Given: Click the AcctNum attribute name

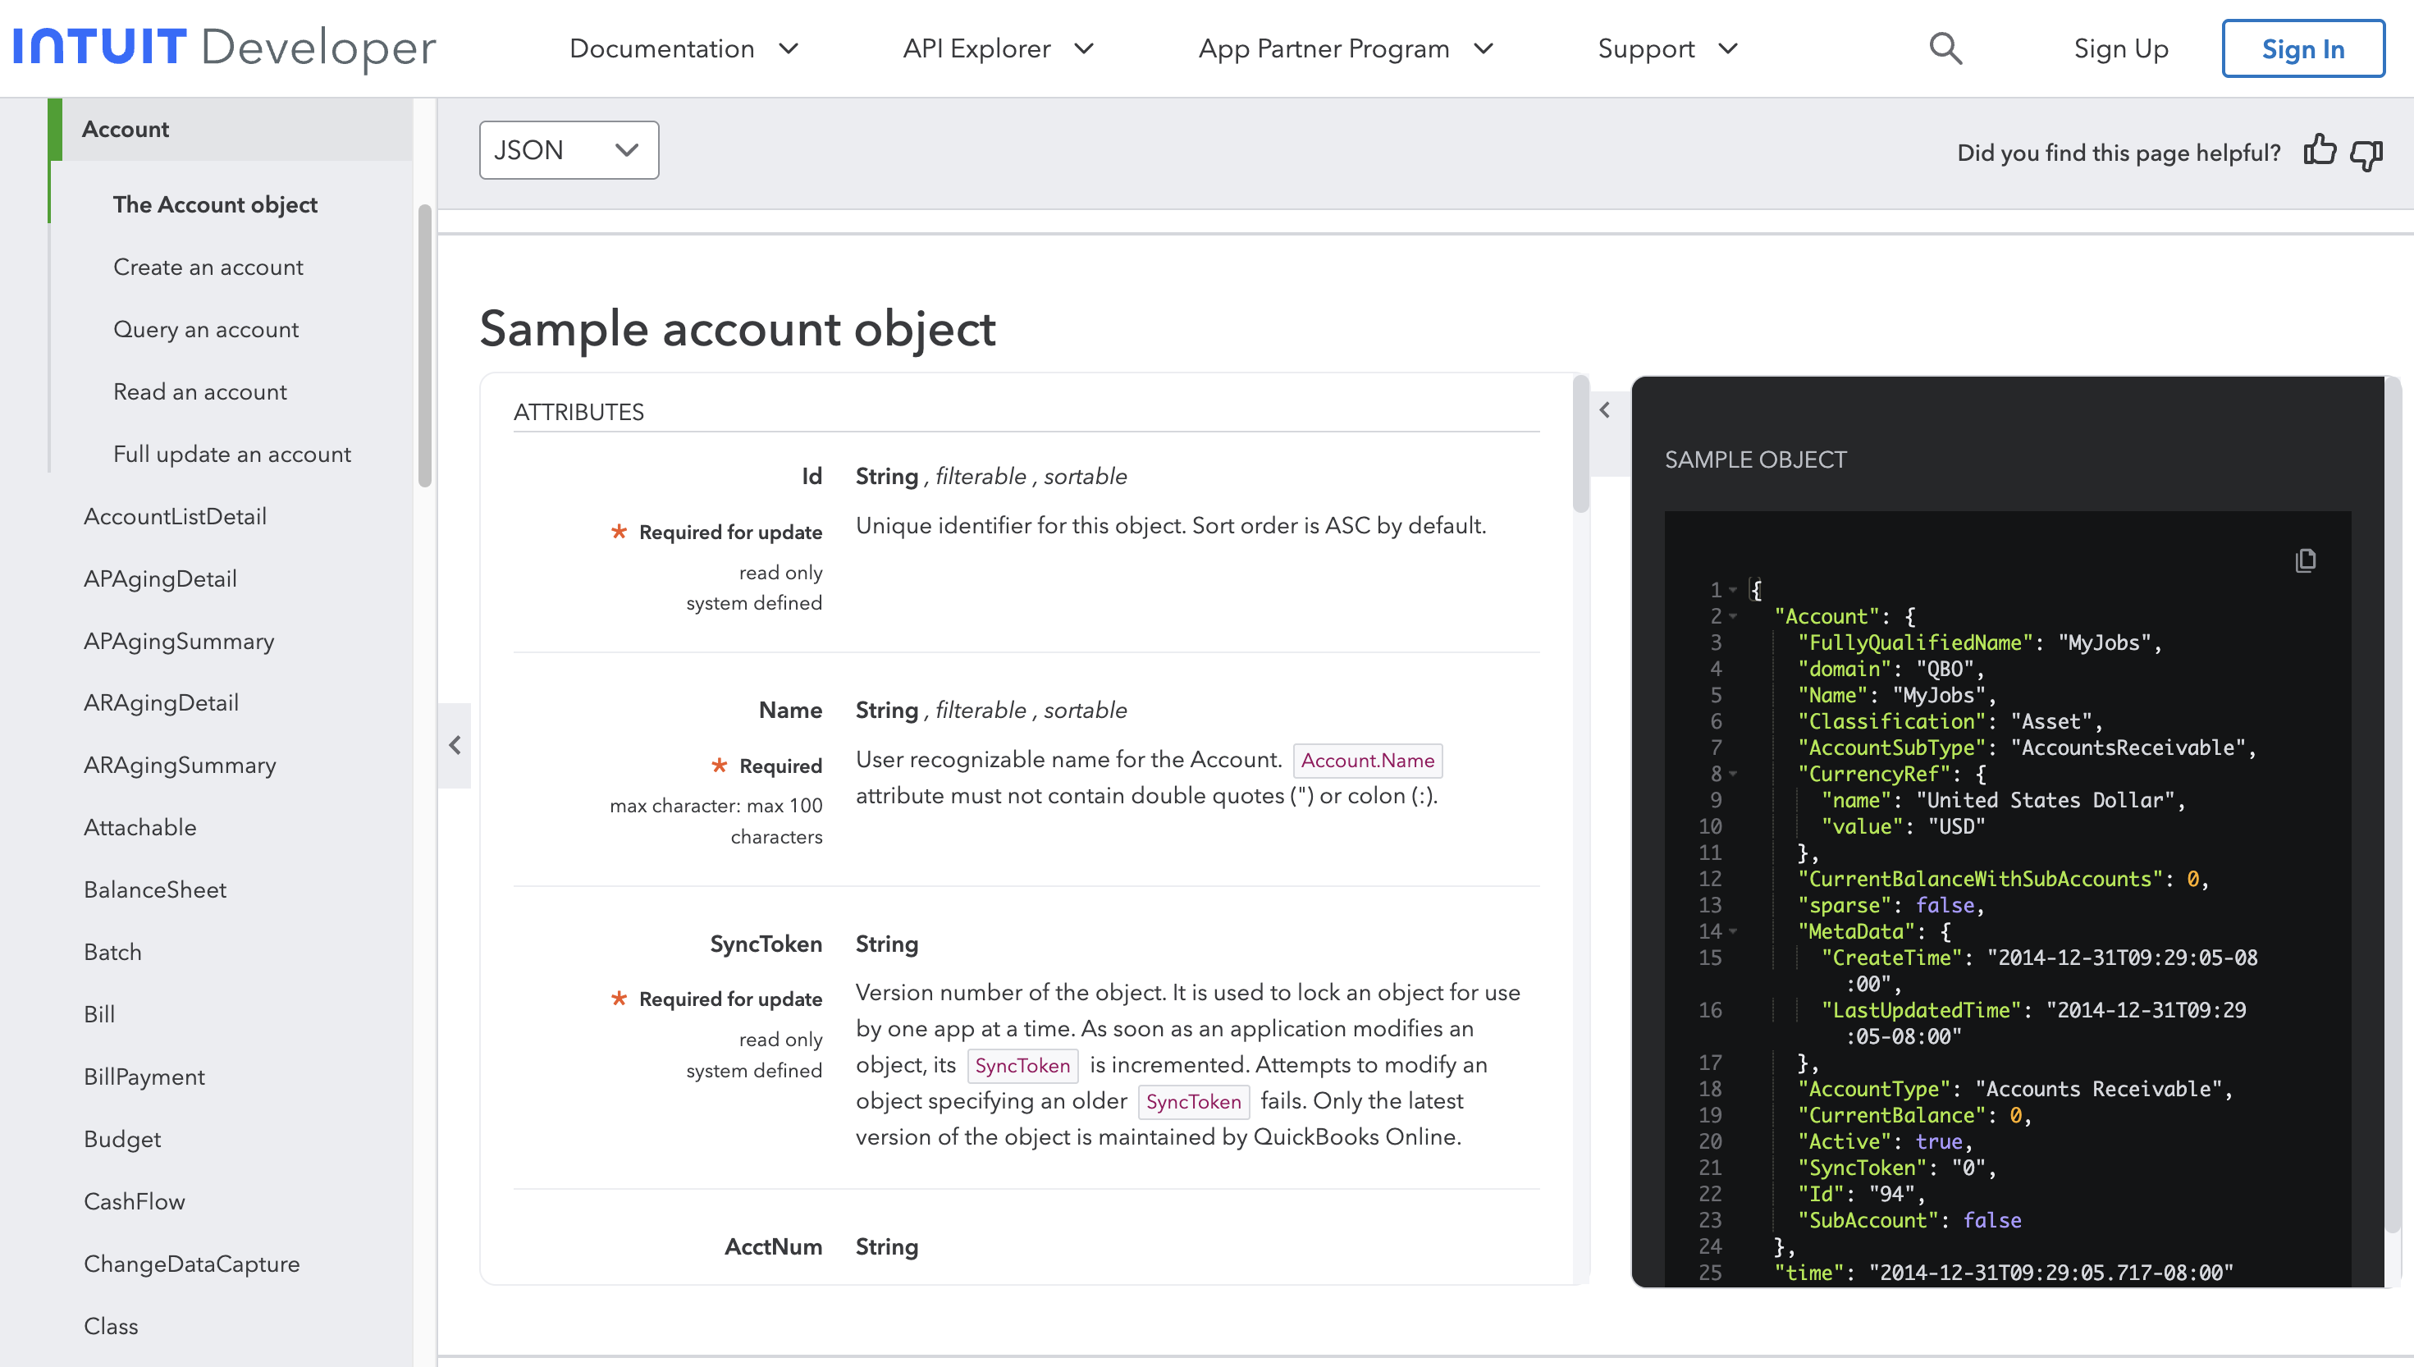Looking at the screenshot, I should 774,1247.
